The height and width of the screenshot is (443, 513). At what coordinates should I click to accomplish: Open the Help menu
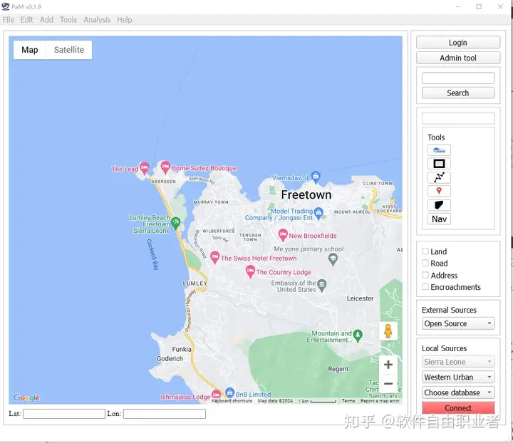point(124,20)
